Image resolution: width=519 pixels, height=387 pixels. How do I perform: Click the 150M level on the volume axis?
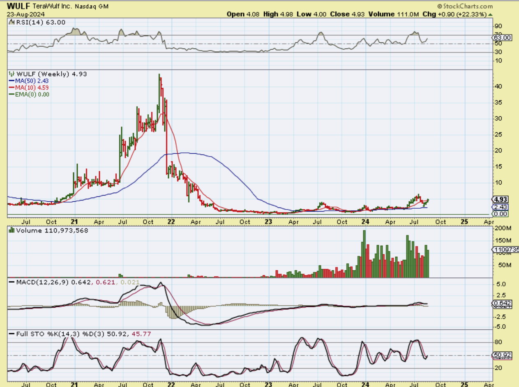[503, 241]
